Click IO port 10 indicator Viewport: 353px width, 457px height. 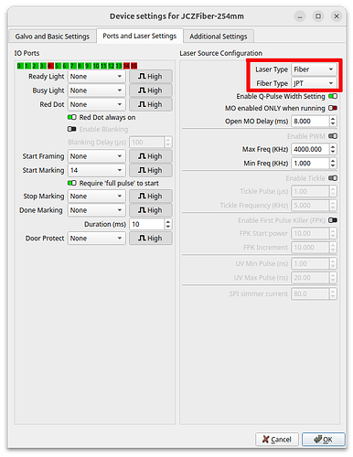(96, 66)
